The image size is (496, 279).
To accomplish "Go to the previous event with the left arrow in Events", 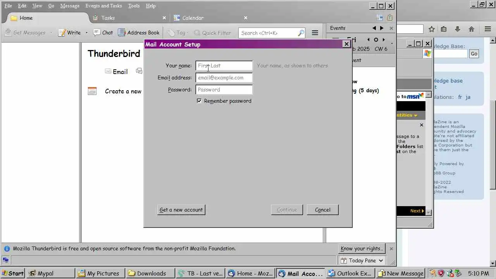I will (x=374, y=28).
